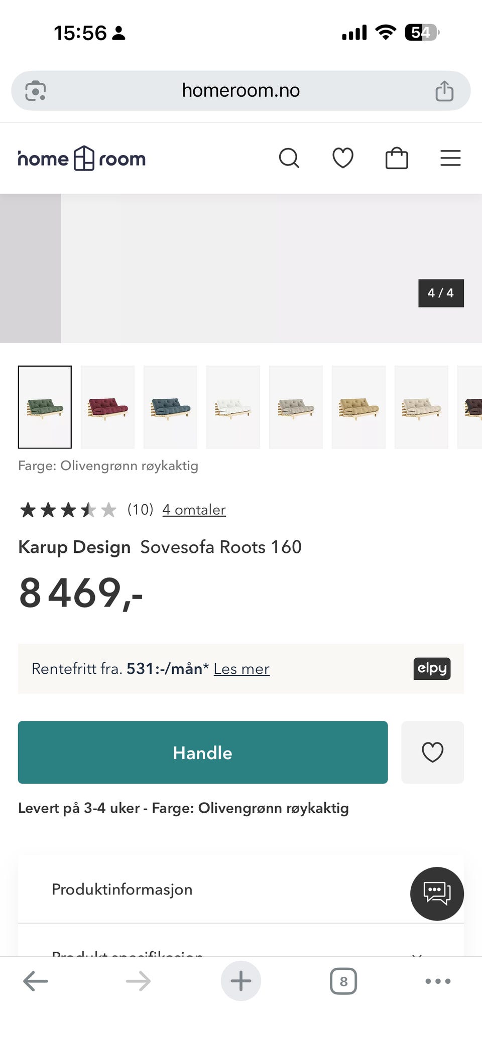Open the hamburger menu
482x1044 pixels.
coord(450,158)
